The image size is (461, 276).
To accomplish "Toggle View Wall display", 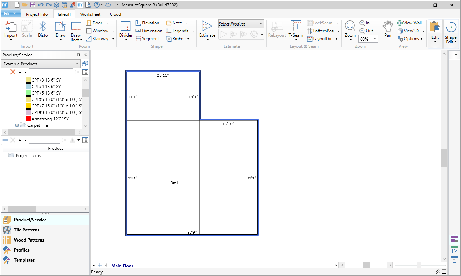I will [x=409, y=23].
